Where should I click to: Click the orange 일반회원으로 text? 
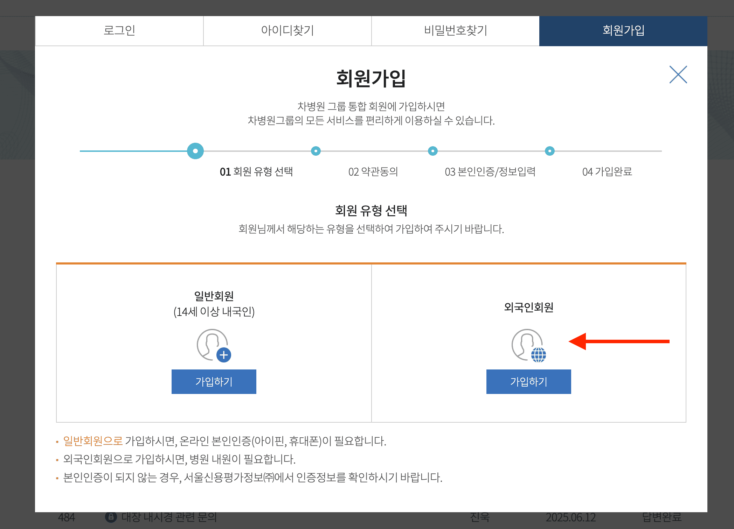coord(93,441)
